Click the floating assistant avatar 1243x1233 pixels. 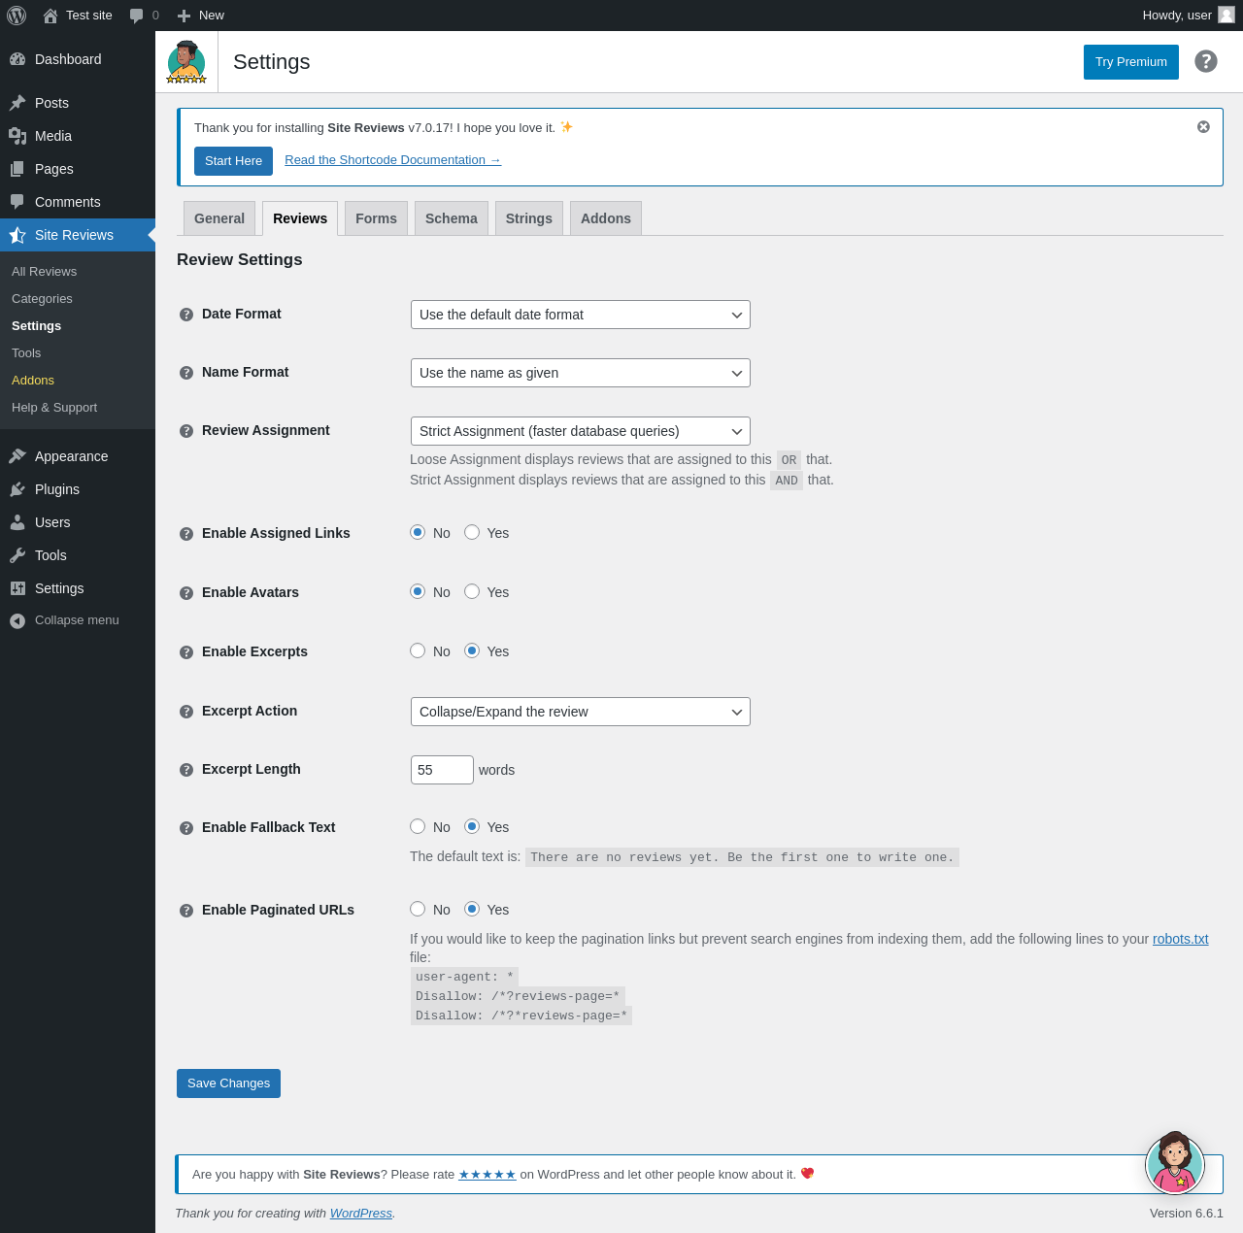click(1175, 1163)
